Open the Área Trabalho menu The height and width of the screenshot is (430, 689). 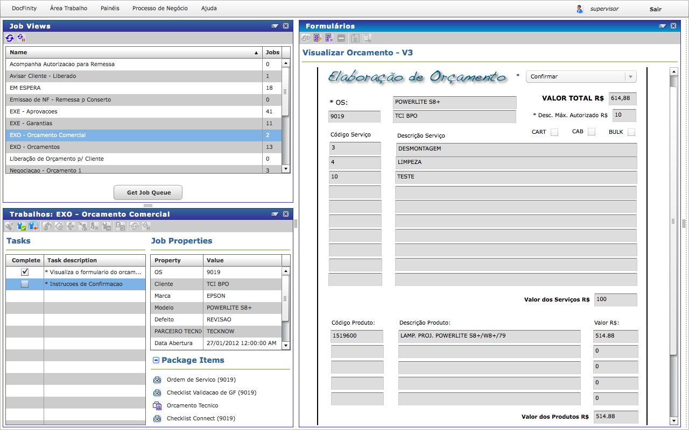point(68,9)
